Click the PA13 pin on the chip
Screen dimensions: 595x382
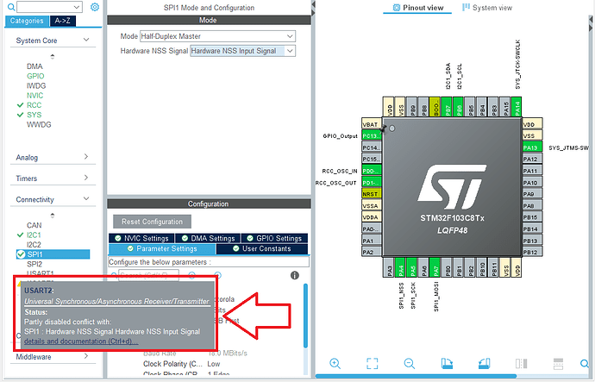coord(532,147)
